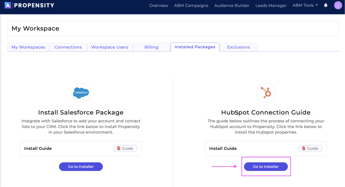Go to Overview in the top navigation
Viewport: 345px width, 187px height.
point(158,5)
